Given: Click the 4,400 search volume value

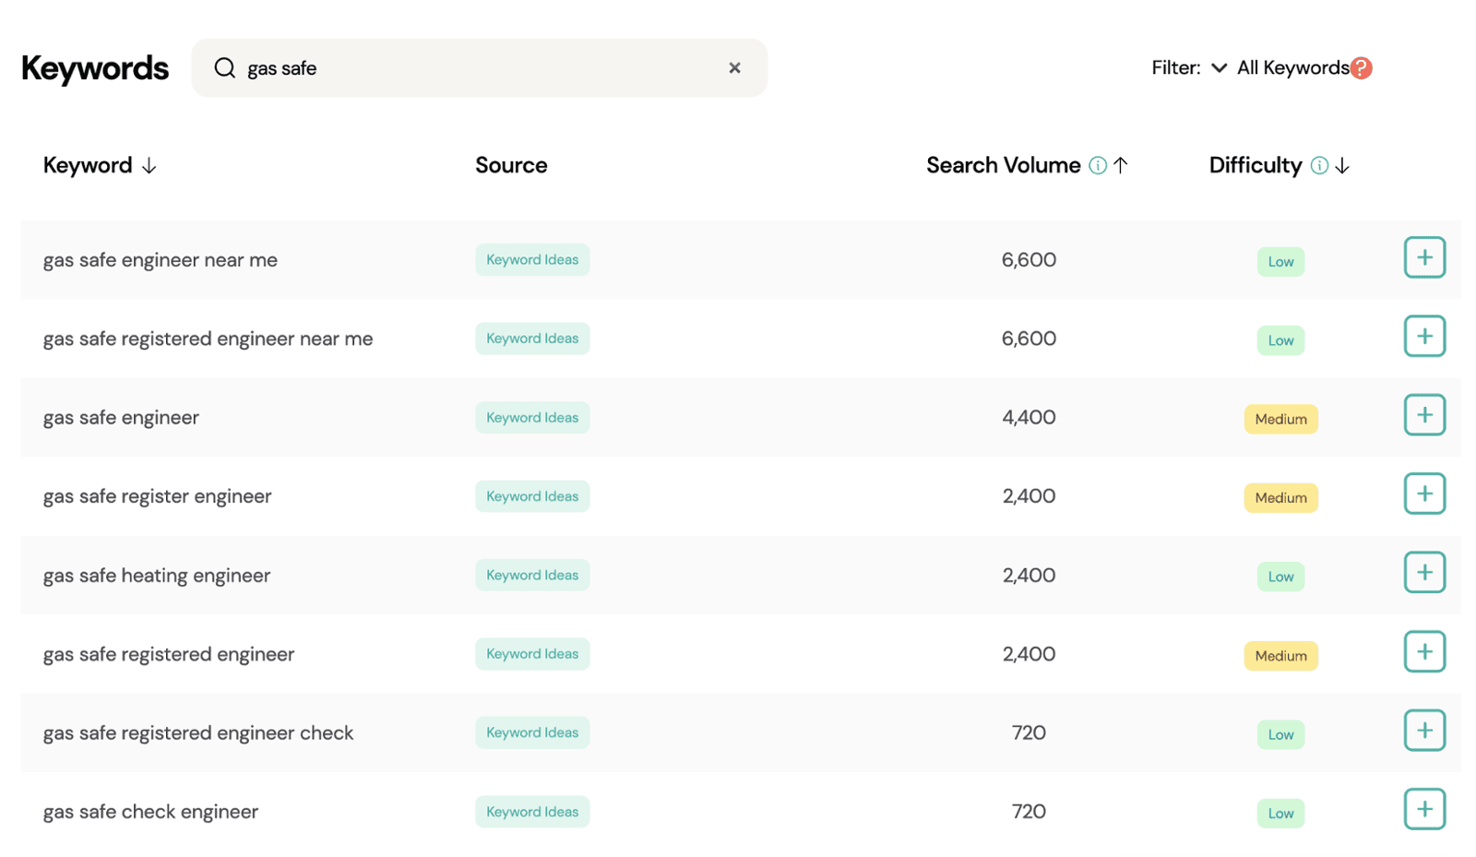Looking at the screenshot, I should (x=1029, y=417).
